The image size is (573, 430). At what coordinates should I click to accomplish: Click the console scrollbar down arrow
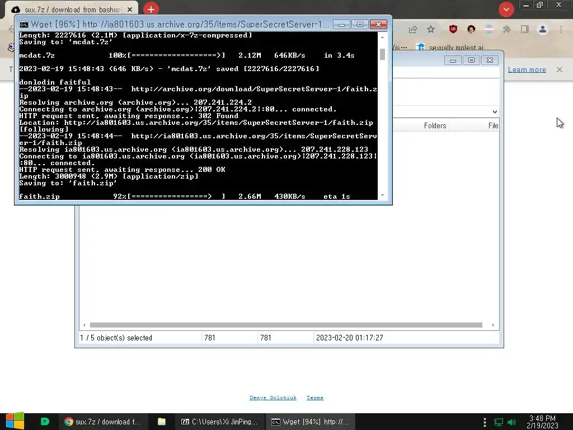382,195
